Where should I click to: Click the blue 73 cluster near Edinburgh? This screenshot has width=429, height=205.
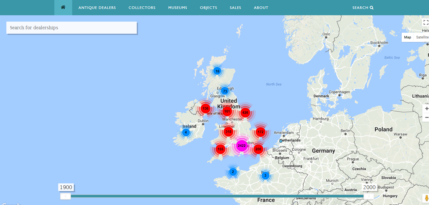[225, 91]
